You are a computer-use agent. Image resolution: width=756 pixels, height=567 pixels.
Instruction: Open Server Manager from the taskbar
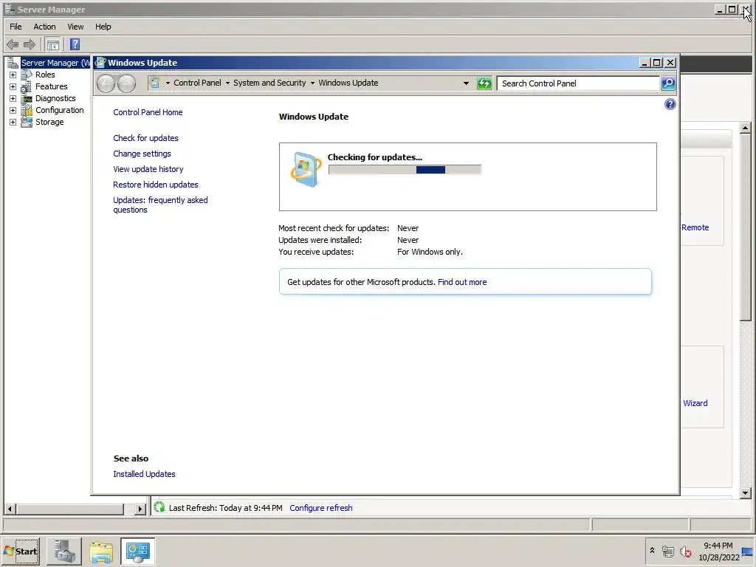click(x=64, y=551)
